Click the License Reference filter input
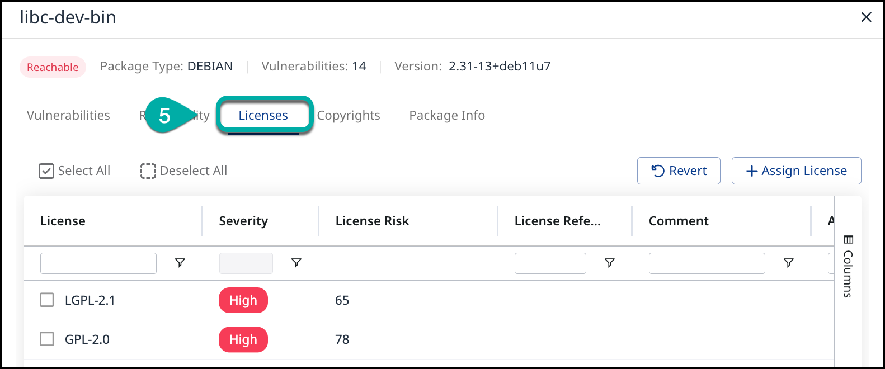The width and height of the screenshot is (885, 369). [x=550, y=263]
